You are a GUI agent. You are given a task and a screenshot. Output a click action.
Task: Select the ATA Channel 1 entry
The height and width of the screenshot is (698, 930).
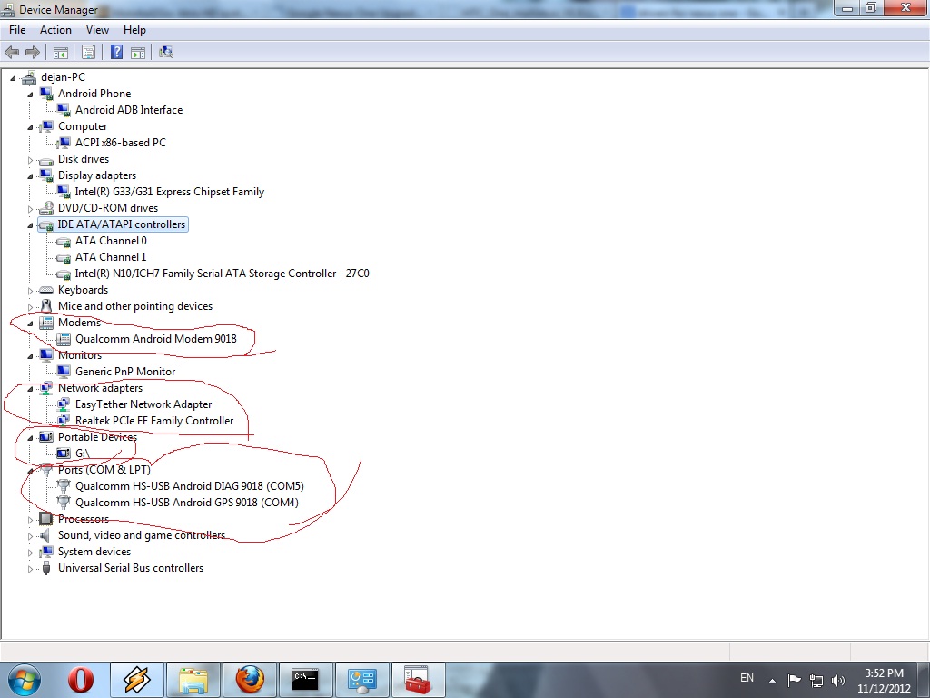coord(111,257)
